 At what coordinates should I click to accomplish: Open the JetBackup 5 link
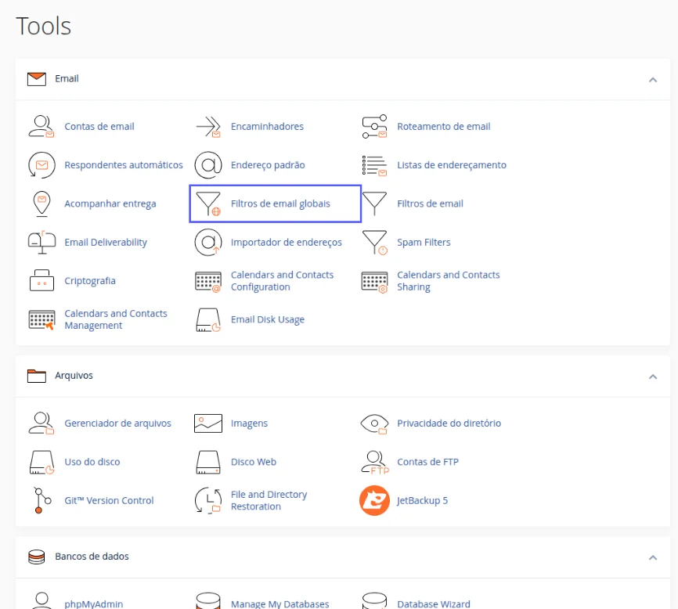point(423,500)
